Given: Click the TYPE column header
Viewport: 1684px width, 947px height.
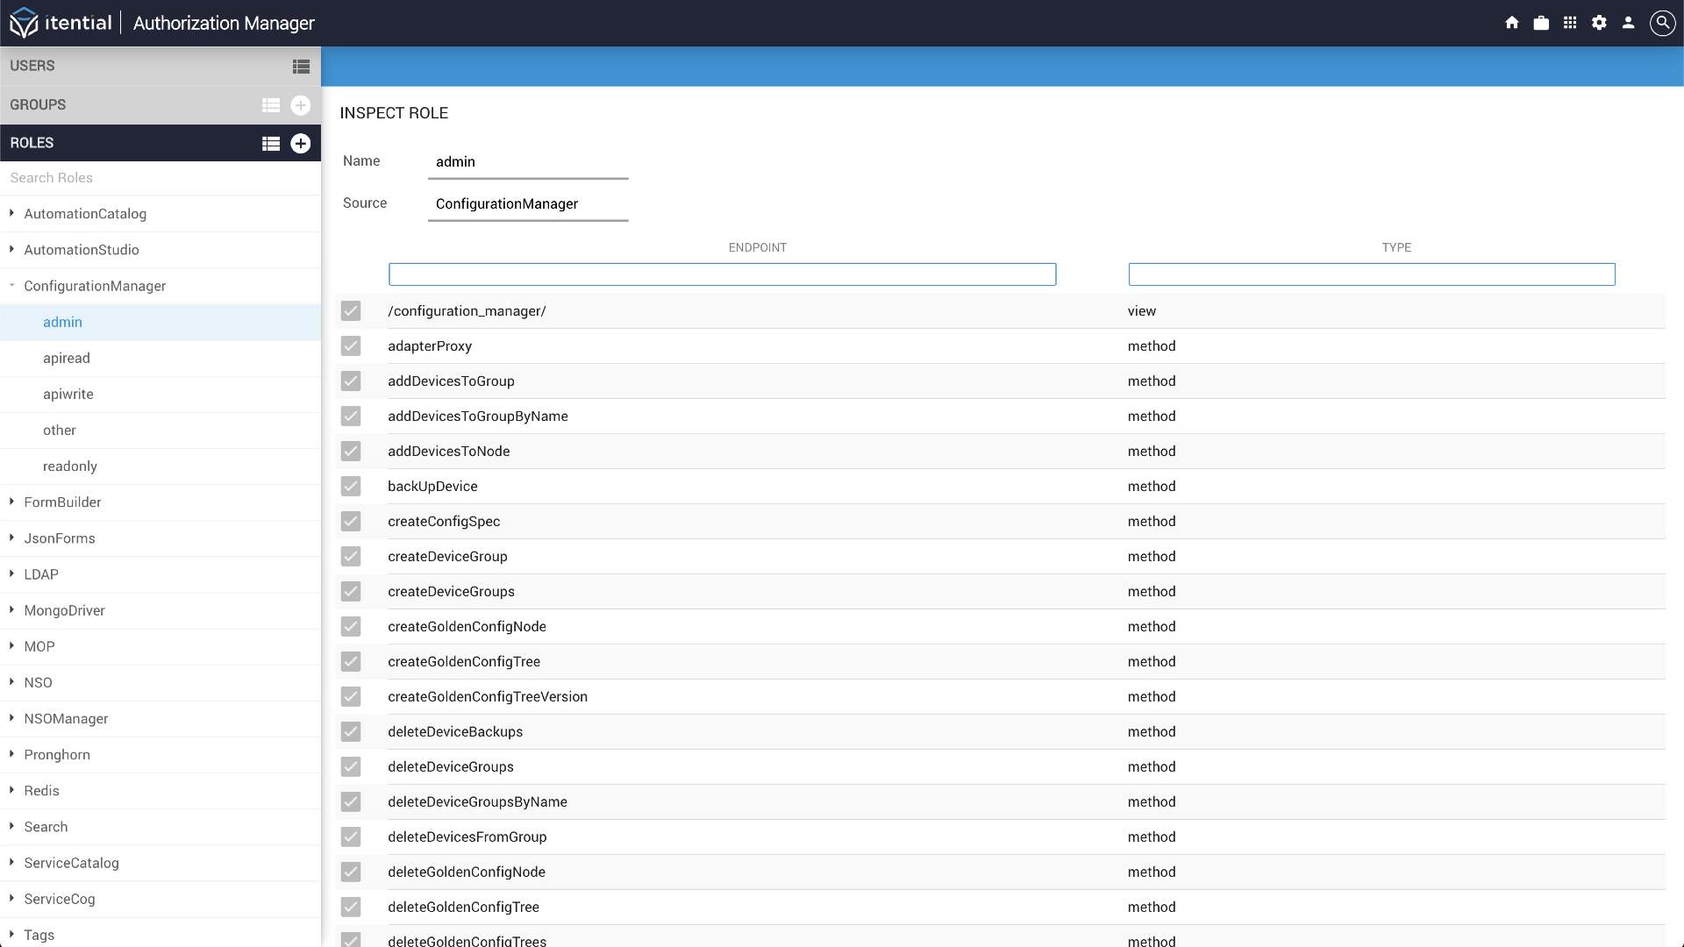Looking at the screenshot, I should click(x=1396, y=248).
